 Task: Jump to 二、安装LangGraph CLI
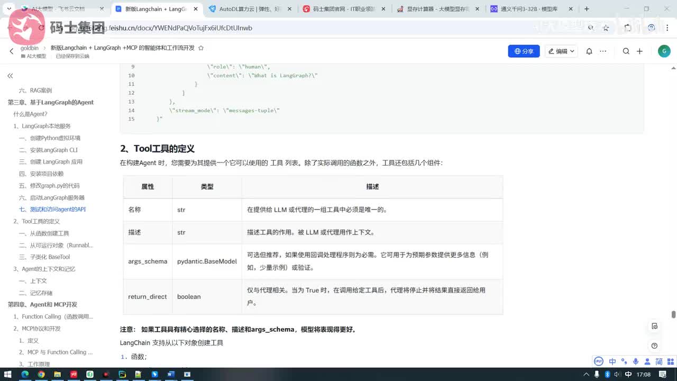(48, 150)
